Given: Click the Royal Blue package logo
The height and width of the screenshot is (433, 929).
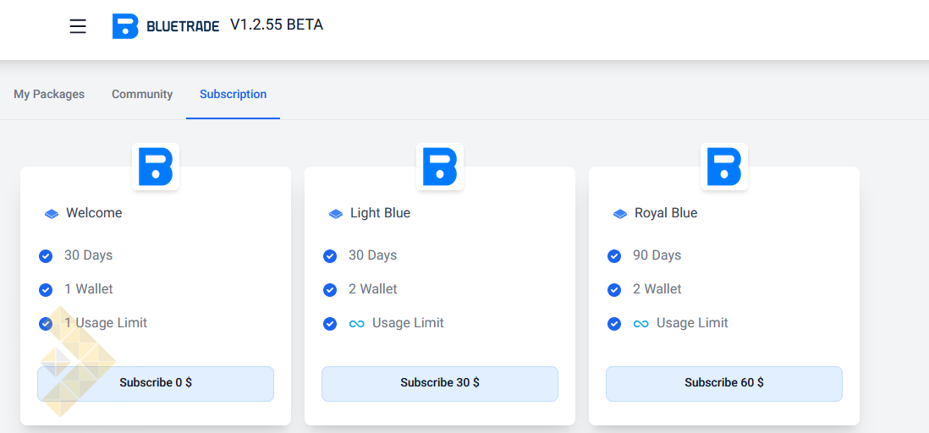Looking at the screenshot, I should [724, 167].
